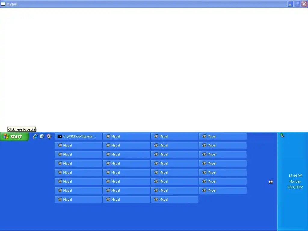Image resolution: width=308 pixels, height=231 pixels.
Task: Click the Monday day label in tray
Action: (295, 181)
